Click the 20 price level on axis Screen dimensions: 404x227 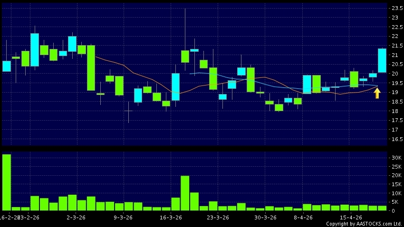click(x=394, y=74)
